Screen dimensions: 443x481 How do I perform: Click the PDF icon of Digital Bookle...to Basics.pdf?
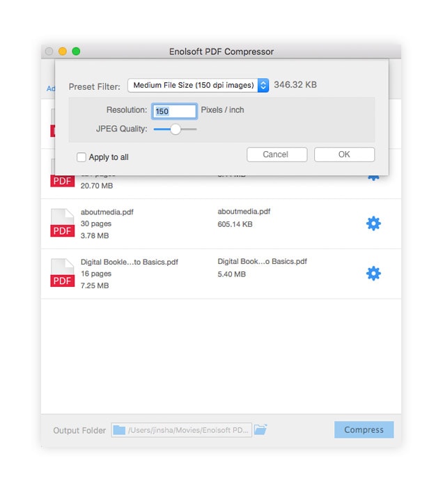tap(62, 273)
